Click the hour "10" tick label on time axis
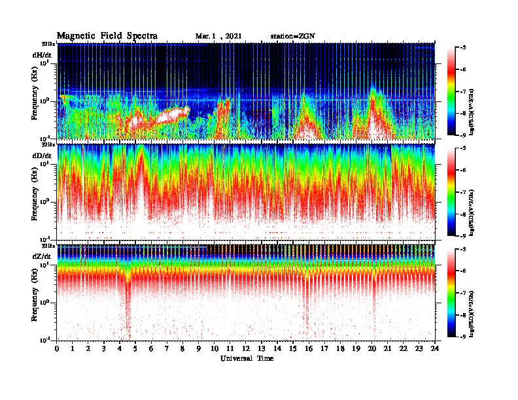518x400 pixels. pyautogui.click(x=215, y=348)
